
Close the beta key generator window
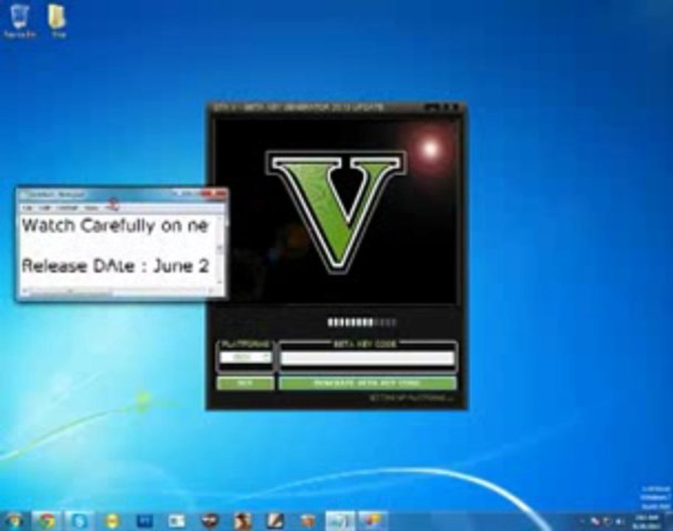(455, 108)
